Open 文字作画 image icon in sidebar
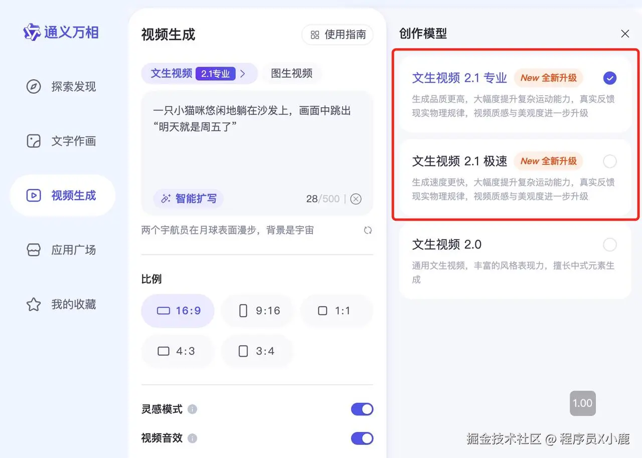 point(34,141)
